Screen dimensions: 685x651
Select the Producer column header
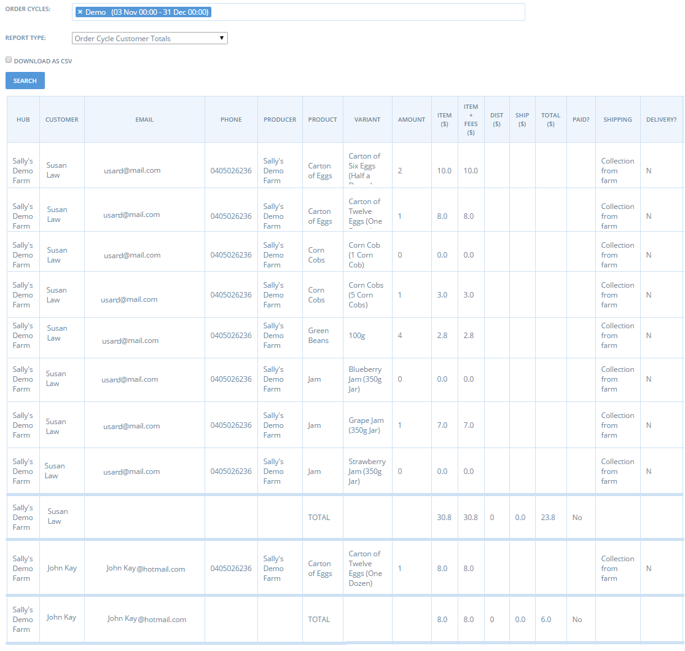280,119
